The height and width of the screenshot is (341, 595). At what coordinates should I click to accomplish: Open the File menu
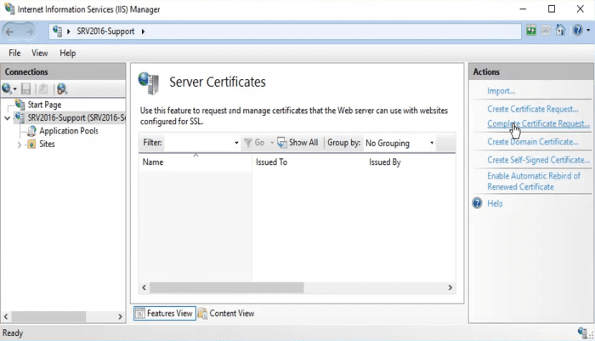click(x=14, y=54)
